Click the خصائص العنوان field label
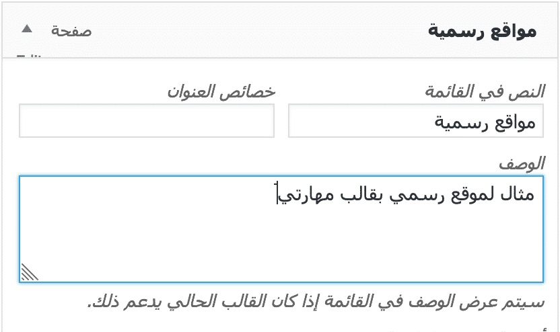This screenshot has width=560, height=332. (221, 91)
